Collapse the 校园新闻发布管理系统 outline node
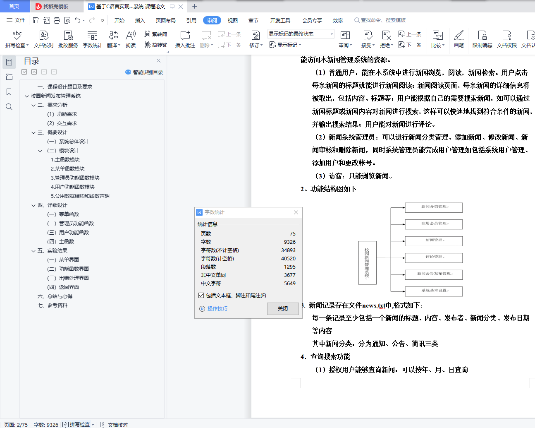Viewport: 535px width, 428px height. pos(27,96)
